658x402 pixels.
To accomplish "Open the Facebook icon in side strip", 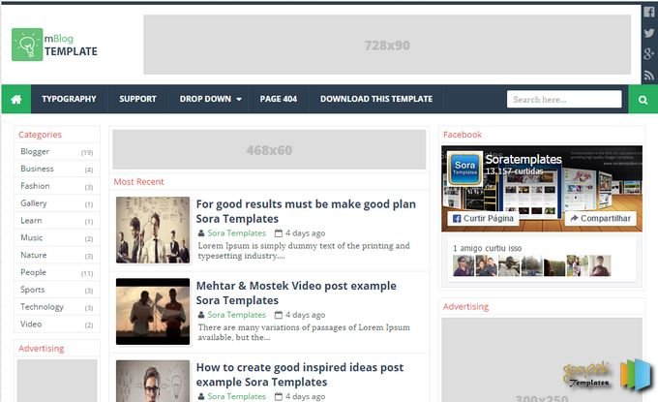I will 649,13.
